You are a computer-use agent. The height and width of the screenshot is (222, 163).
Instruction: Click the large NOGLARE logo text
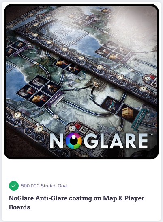[x=99, y=141]
